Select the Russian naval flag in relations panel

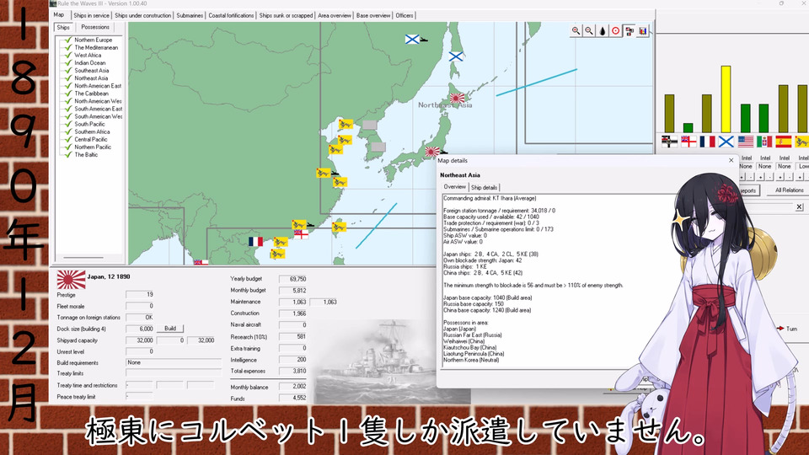[726, 142]
